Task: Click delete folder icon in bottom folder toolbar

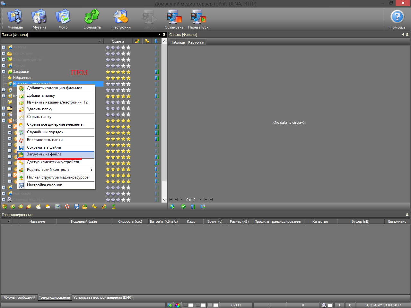Action: point(29,207)
